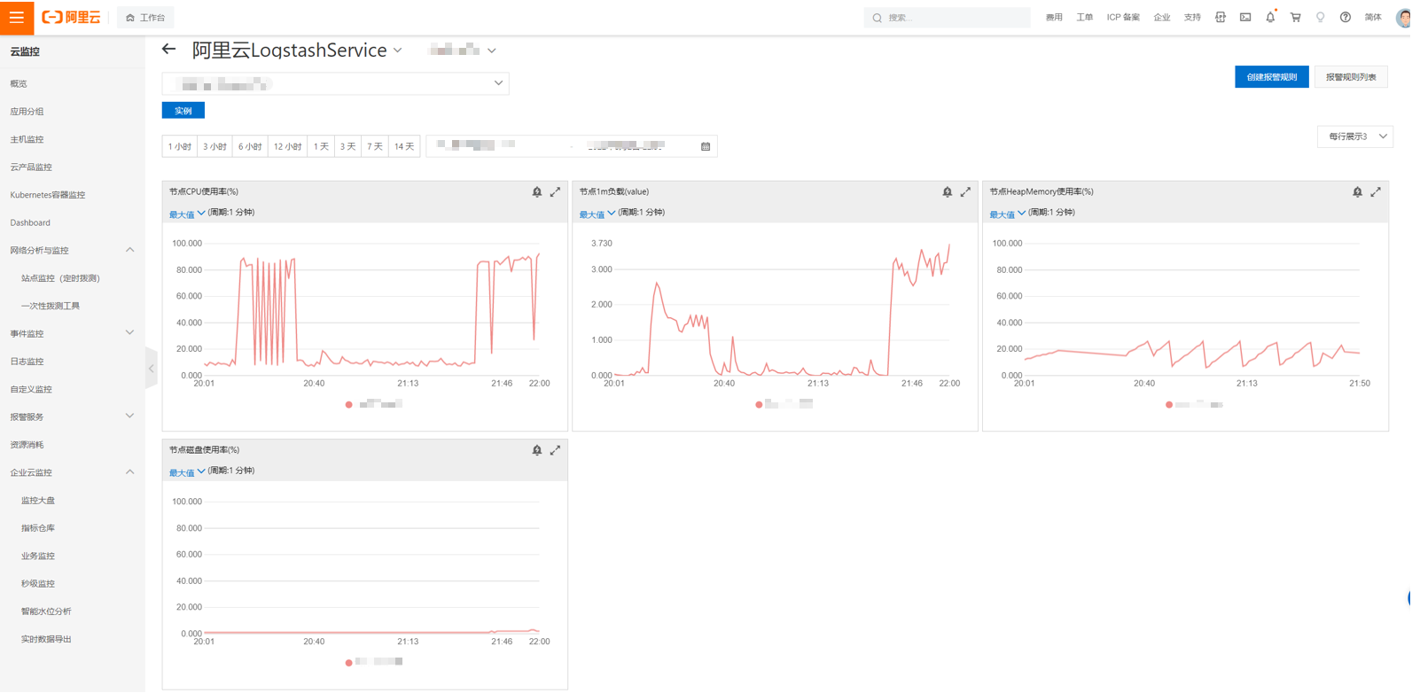Change 最大值 statistic in 1m load chart

click(x=597, y=214)
